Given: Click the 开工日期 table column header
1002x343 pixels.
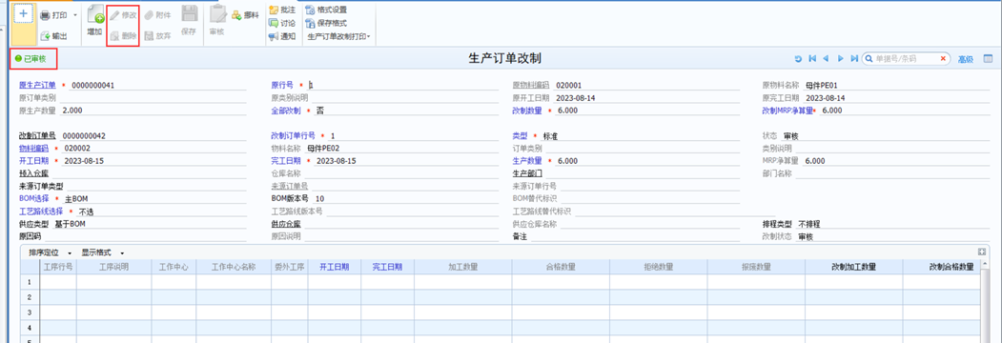Looking at the screenshot, I should pos(334,267).
